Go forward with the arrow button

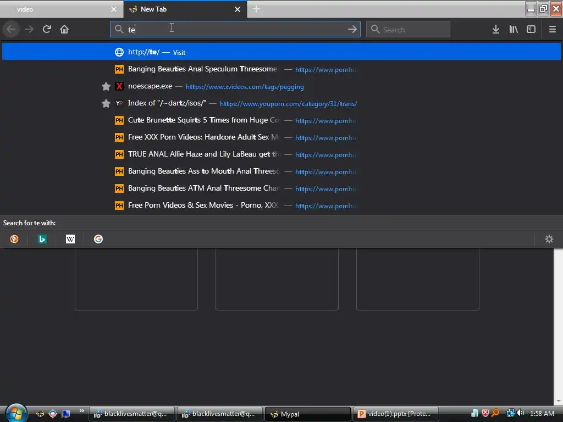coord(29,29)
